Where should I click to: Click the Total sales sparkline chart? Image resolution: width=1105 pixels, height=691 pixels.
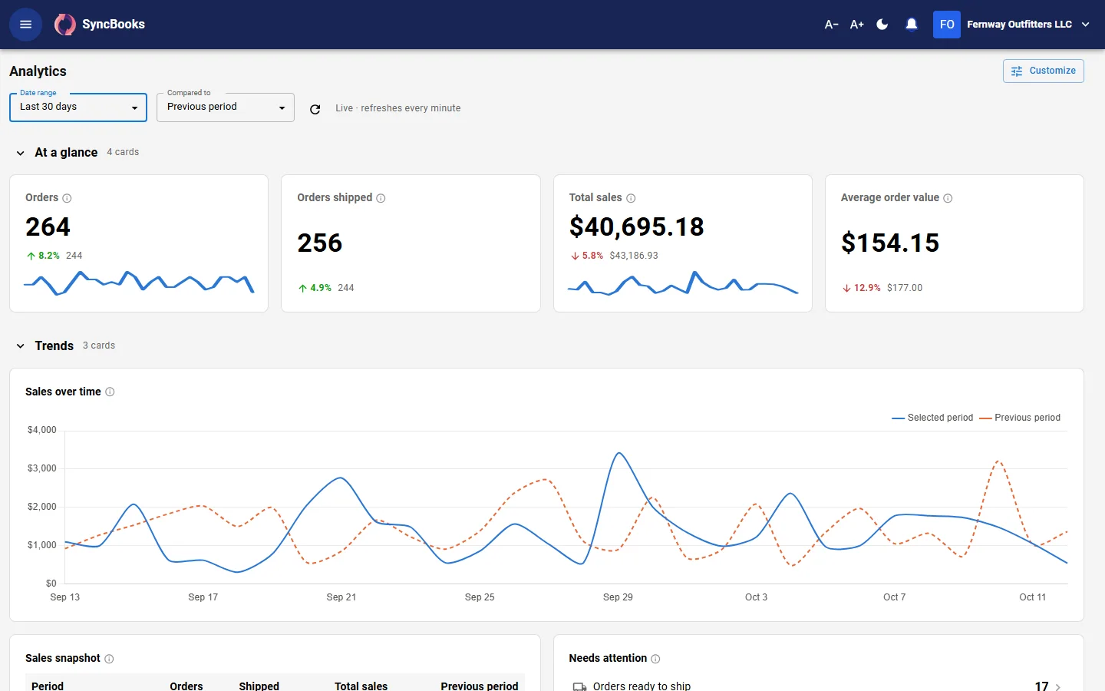[x=683, y=283]
